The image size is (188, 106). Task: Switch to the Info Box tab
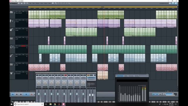(x=137, y=76)
